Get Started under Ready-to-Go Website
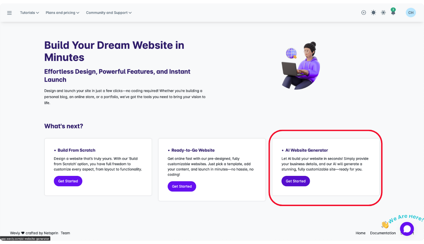The image size is (424, 244). coord(182,186)
